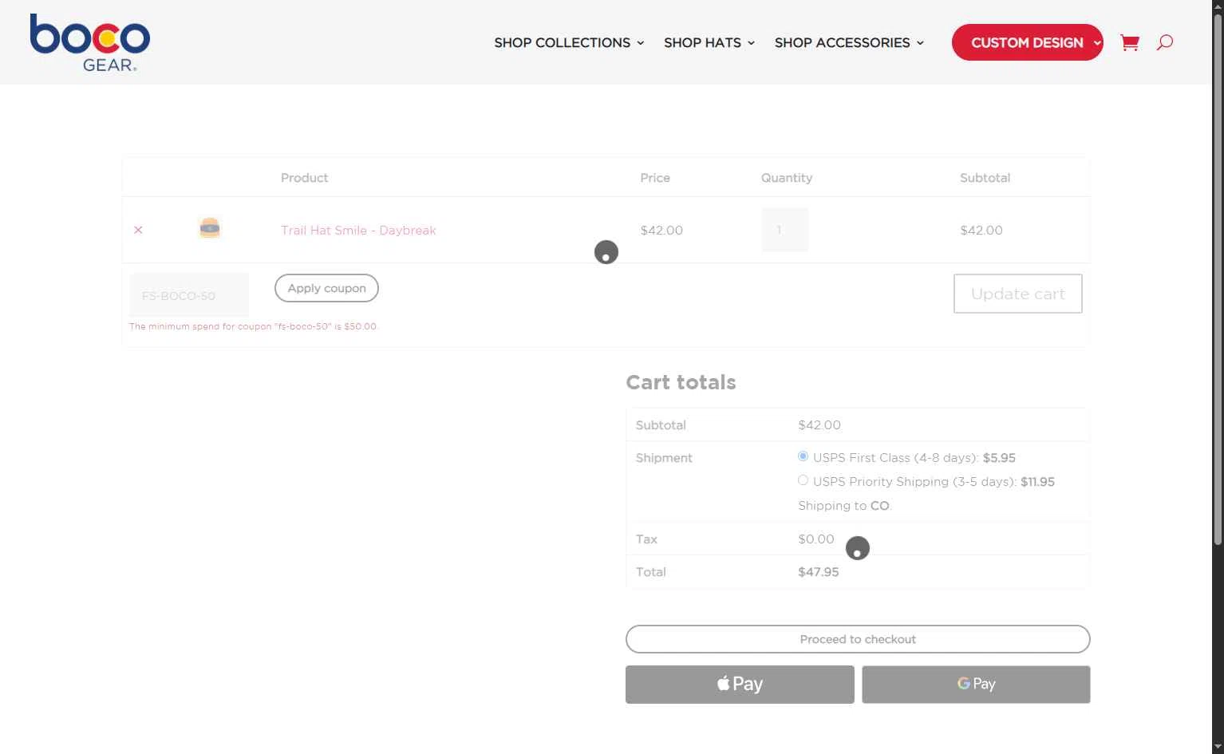Open the search magnifier icon
Image resolution: width=1224 pixels, height=754 pixels.
(1165, 42)
